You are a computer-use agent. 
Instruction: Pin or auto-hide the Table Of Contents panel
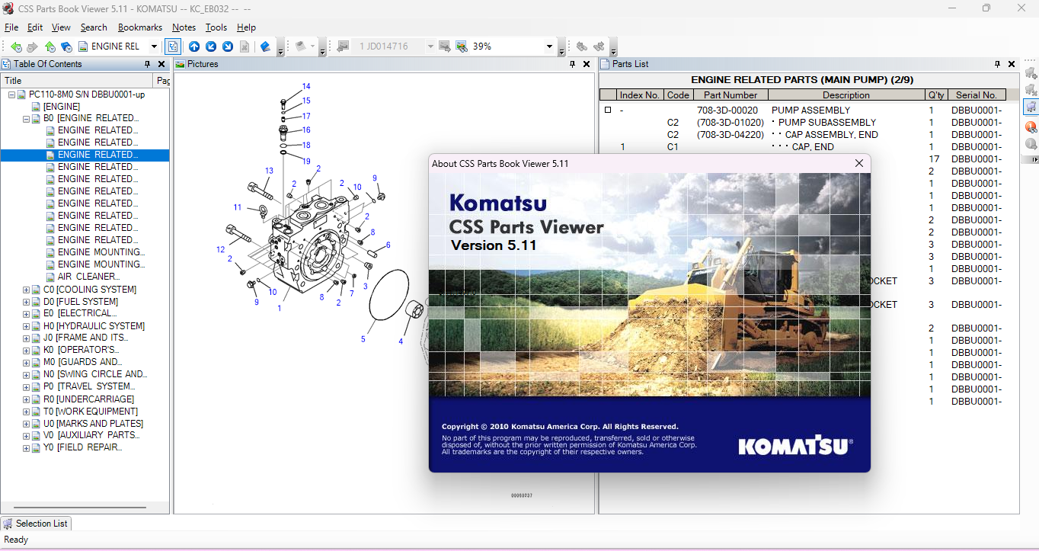pyautogui.click(x=148, y=64)
